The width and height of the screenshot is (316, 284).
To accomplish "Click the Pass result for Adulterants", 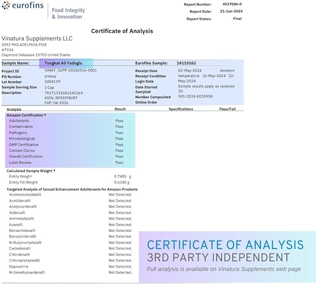I will point(119,121).
